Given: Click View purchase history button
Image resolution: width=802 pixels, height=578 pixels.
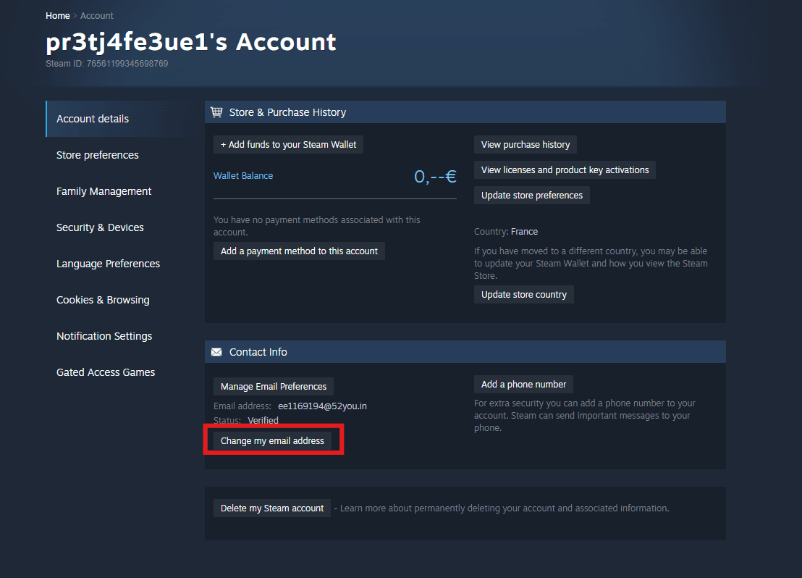Looking at the screenshot, I should point(525,145).
